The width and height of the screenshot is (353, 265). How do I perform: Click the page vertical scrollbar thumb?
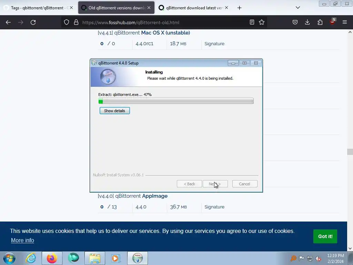[x=350, y=152]
